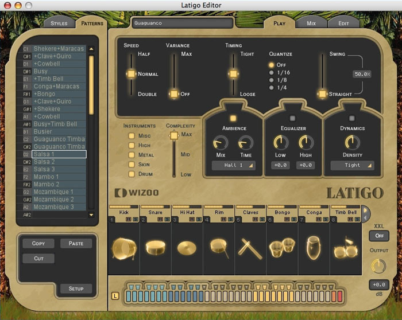Solo the Bongo track
402x320 pixels.
[294, 220]
